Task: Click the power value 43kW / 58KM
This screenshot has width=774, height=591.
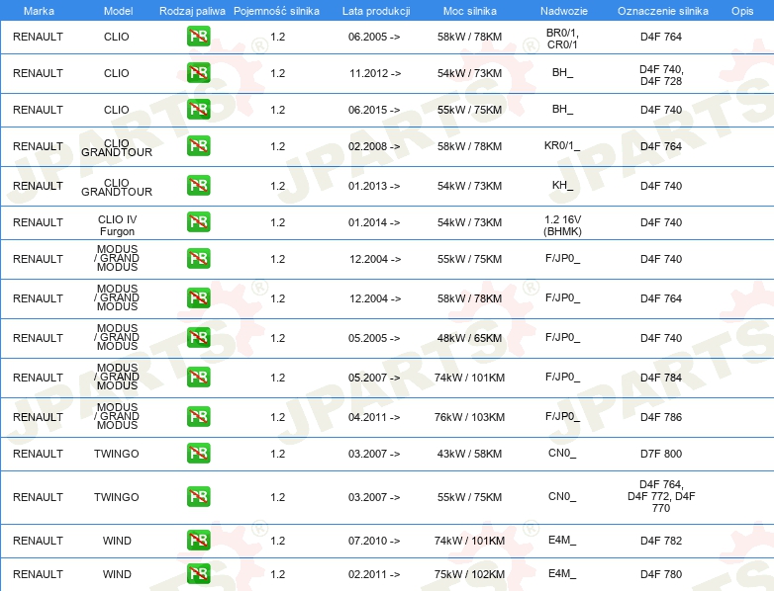Action: [x=469, y=454]
